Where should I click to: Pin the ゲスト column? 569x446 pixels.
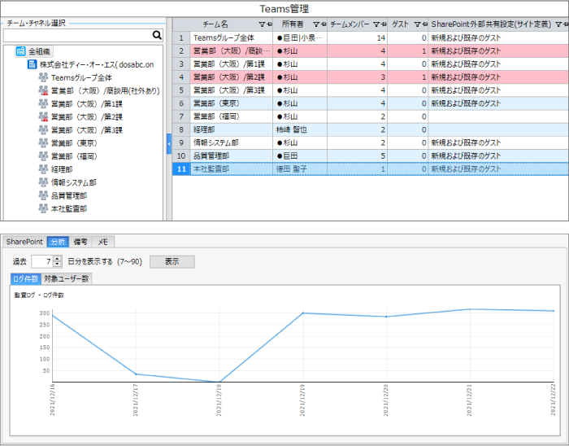point(425,24)
